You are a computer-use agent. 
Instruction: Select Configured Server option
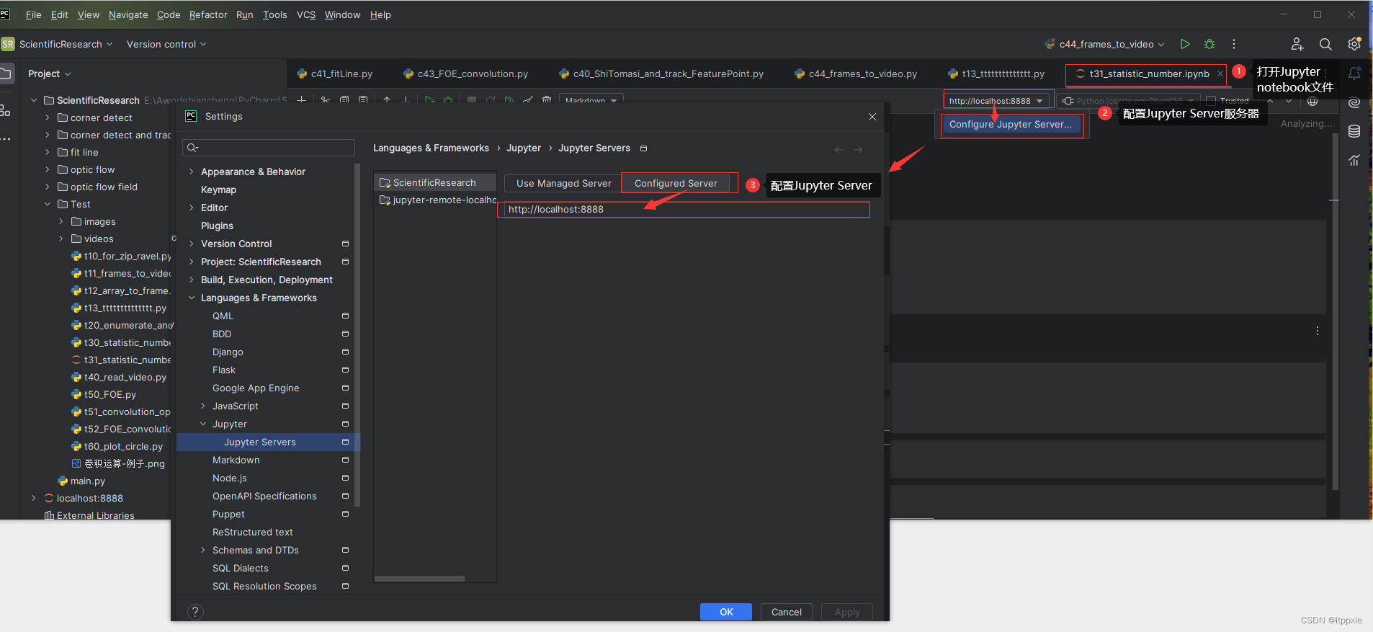pyautogui.click(x=676, y=183)
